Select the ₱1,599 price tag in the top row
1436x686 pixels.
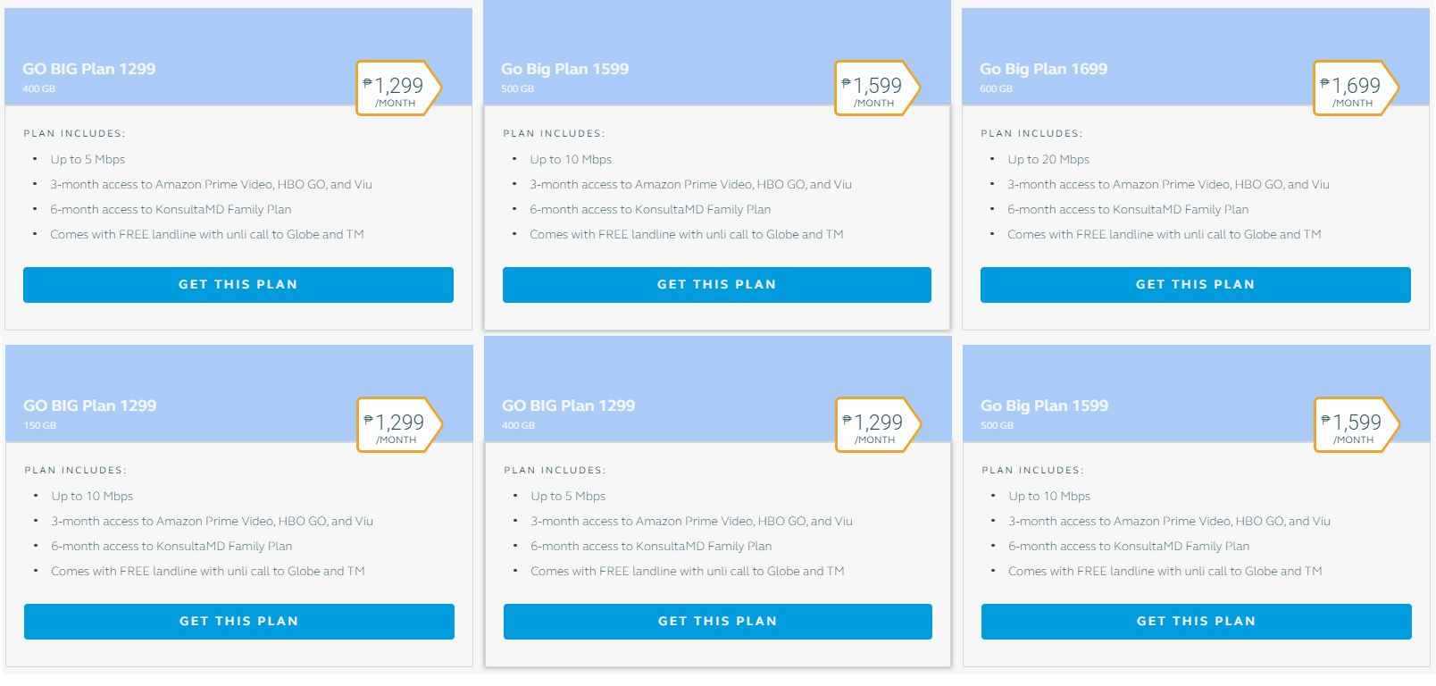(877, 88)
